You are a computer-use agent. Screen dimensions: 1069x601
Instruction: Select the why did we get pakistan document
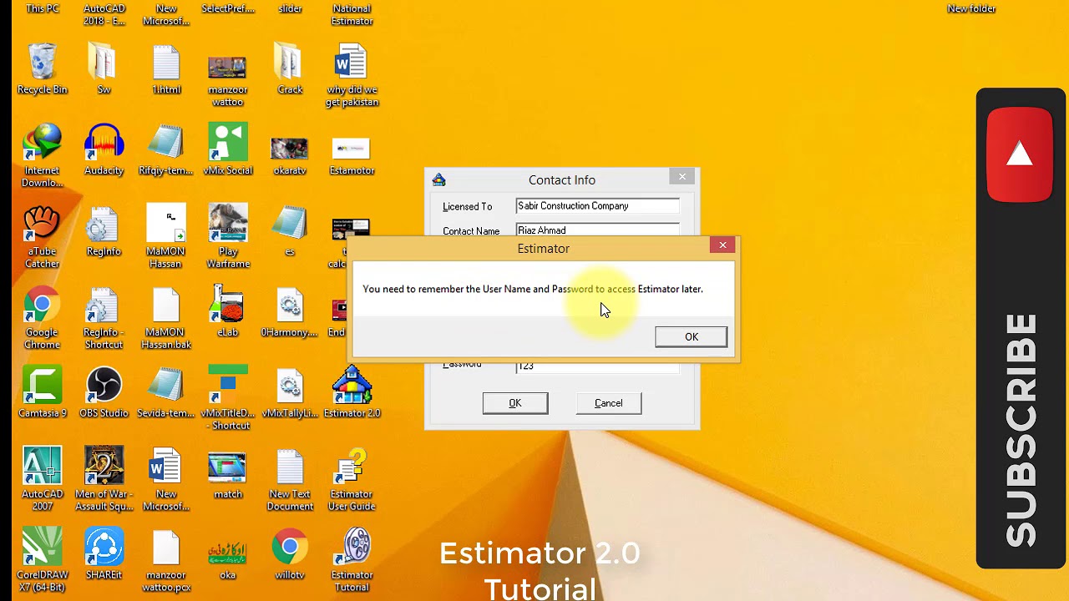pyautogui.click(x=352, y=63)
